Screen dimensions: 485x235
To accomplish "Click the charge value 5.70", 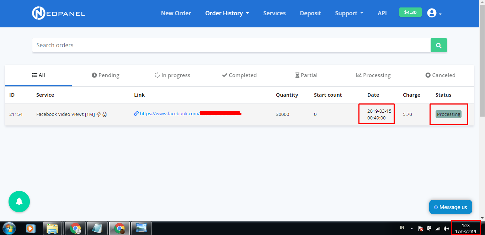I will pyautogui.click(x=407, y=114).
